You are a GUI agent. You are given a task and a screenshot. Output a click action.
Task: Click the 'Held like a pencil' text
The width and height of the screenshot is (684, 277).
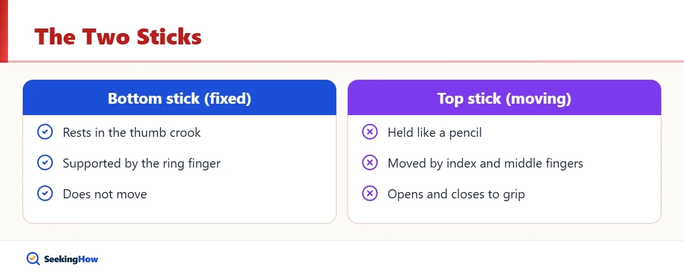pos(434,133)
